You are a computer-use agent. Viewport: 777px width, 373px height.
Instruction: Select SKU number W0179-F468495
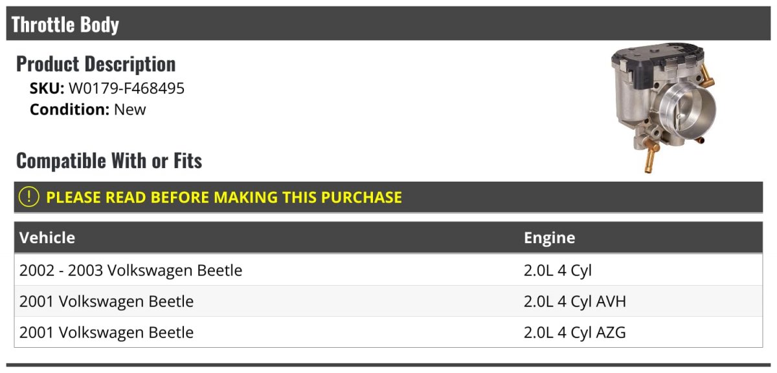(x=127, y=89)
